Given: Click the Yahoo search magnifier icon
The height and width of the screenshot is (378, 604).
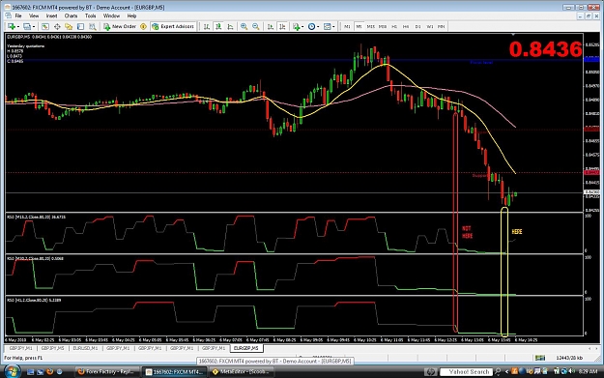Looking at the screenshot, I should 498,372.
